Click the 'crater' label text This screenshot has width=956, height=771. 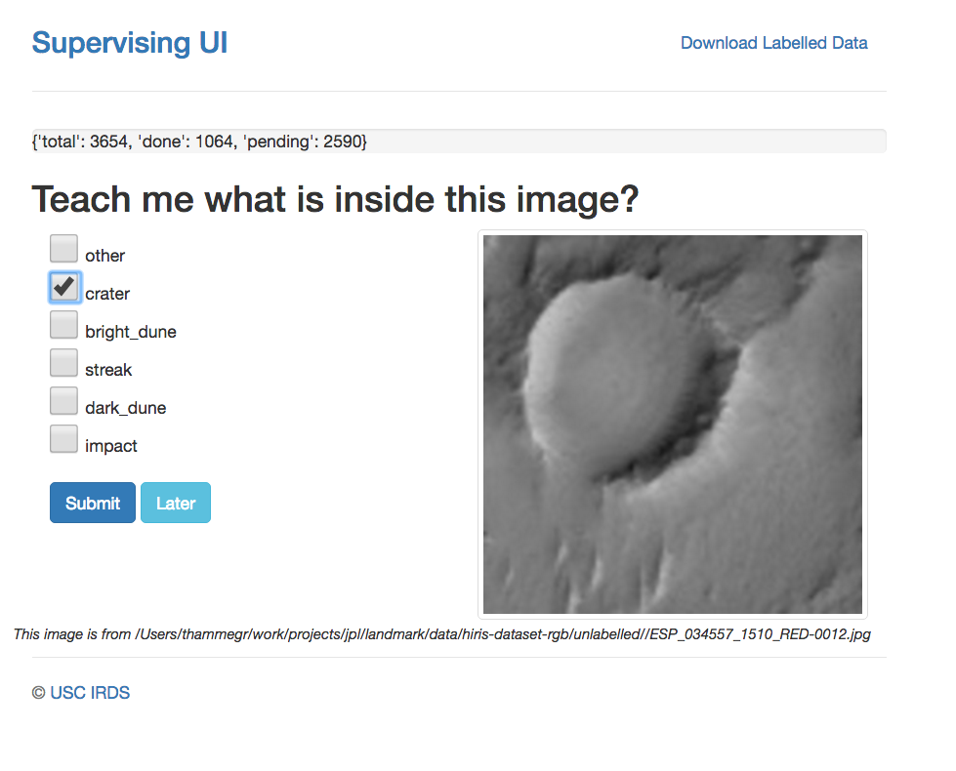click(x=107, y=294)
